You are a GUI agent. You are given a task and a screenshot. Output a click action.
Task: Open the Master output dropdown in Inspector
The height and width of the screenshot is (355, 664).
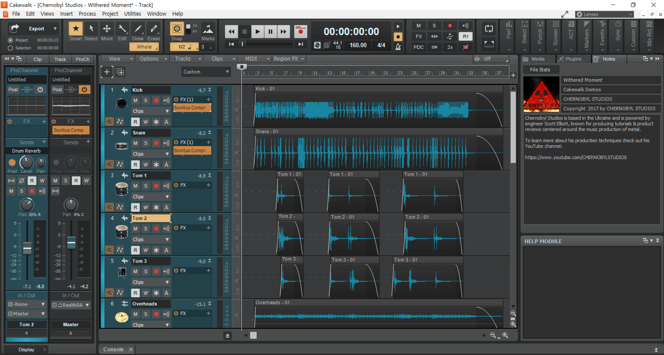tap(27, 314)
